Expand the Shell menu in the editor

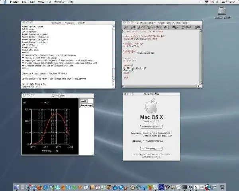(x=165, y=27)
